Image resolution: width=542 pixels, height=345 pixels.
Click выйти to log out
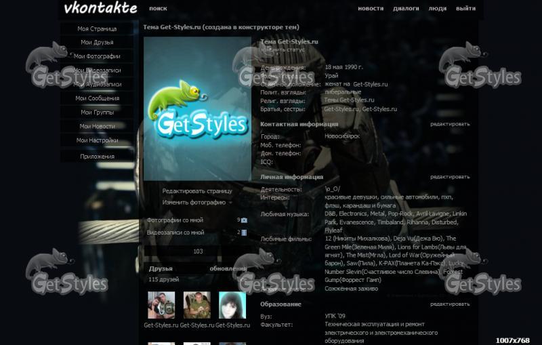click(465, 9)
